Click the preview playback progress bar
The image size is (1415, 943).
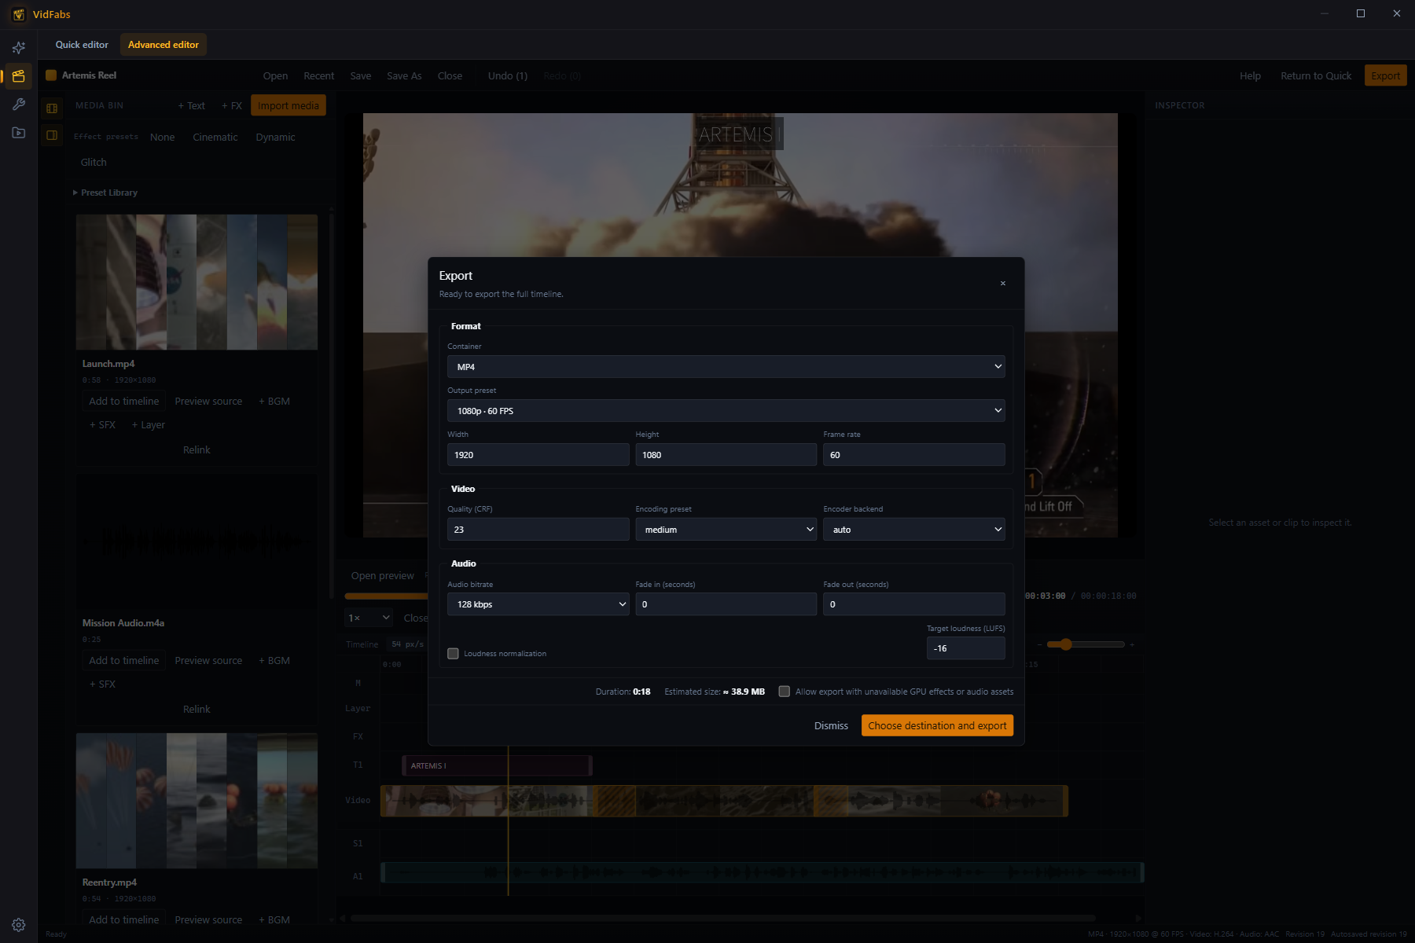pos(387,596)
